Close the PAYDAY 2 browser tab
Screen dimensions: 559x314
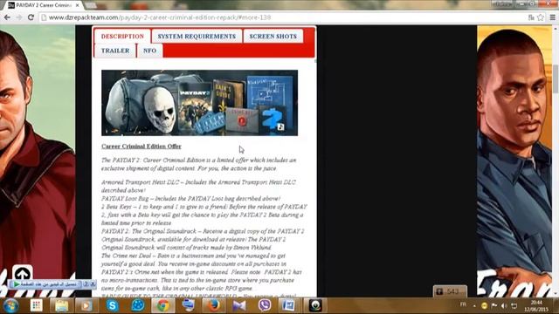tap(78, 5)
